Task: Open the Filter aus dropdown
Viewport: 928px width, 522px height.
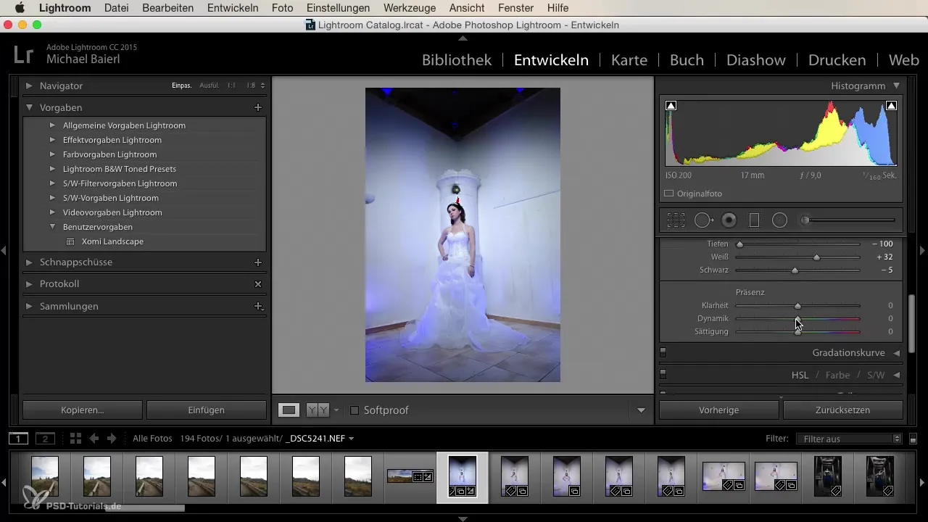Action: coord(848,439)
